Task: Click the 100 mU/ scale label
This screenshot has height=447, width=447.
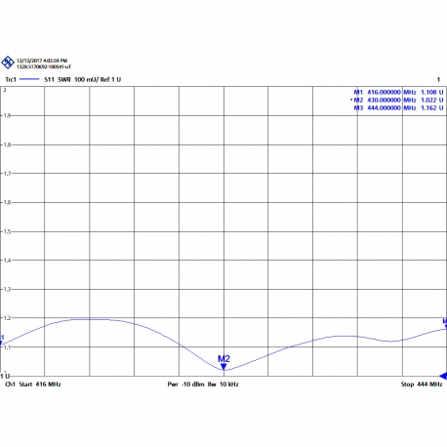Action: point(86,79)
